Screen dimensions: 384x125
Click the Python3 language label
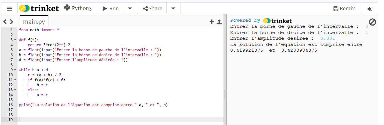pos(78,8)
